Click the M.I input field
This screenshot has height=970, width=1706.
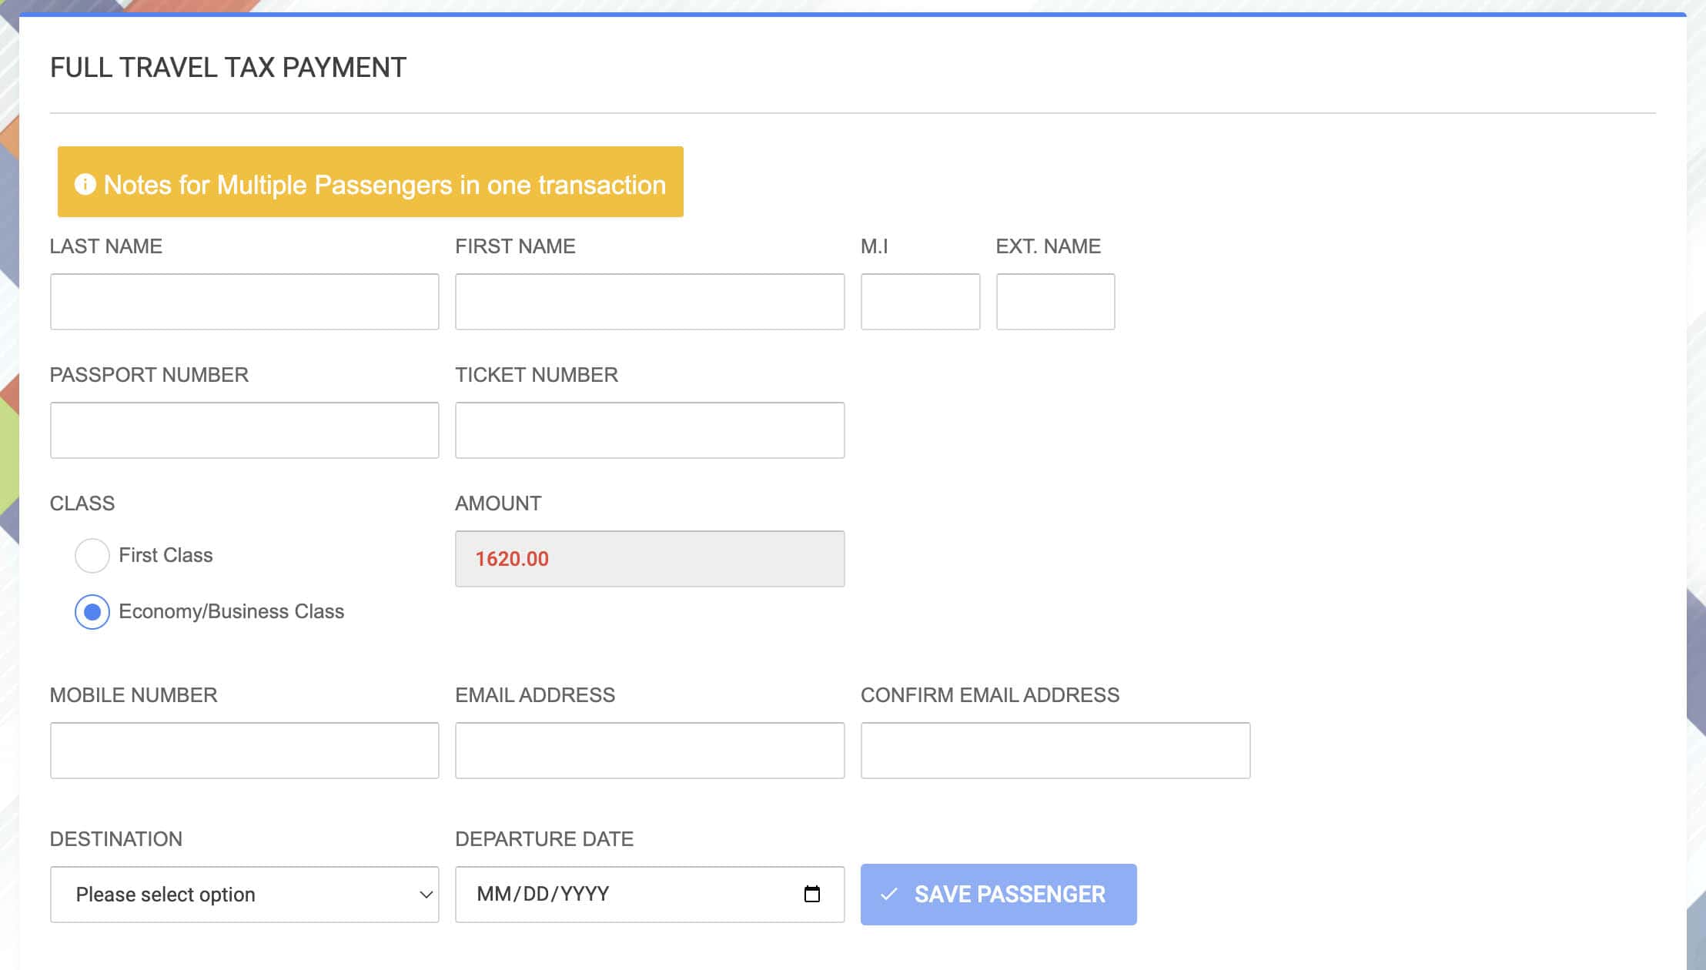920,301
